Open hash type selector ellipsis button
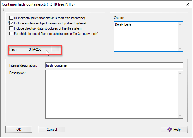 (x=55, y=50)
